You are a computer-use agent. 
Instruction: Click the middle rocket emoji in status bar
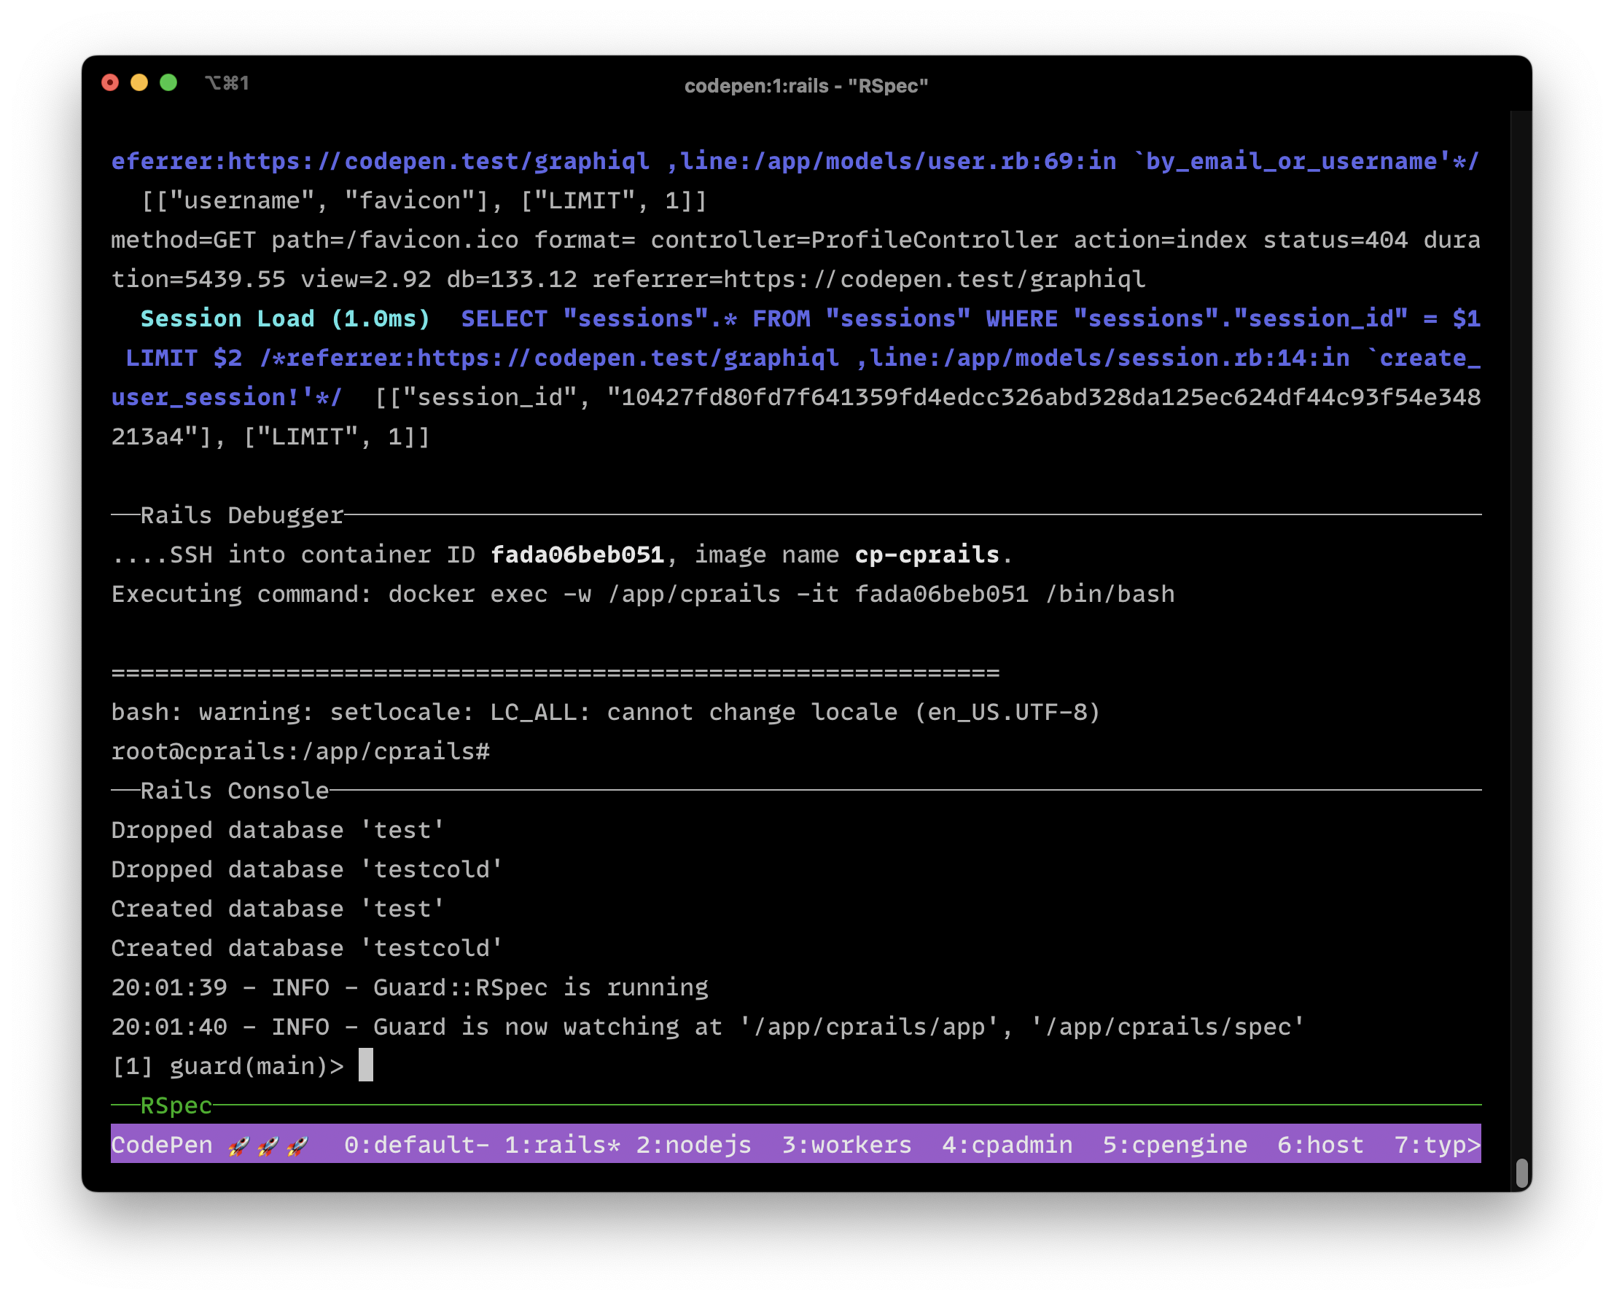click(268, 1144)
